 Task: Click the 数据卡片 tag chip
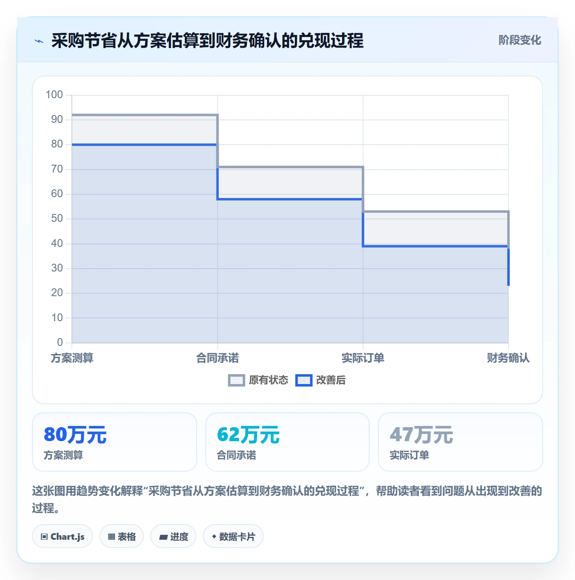coord(233,536)
